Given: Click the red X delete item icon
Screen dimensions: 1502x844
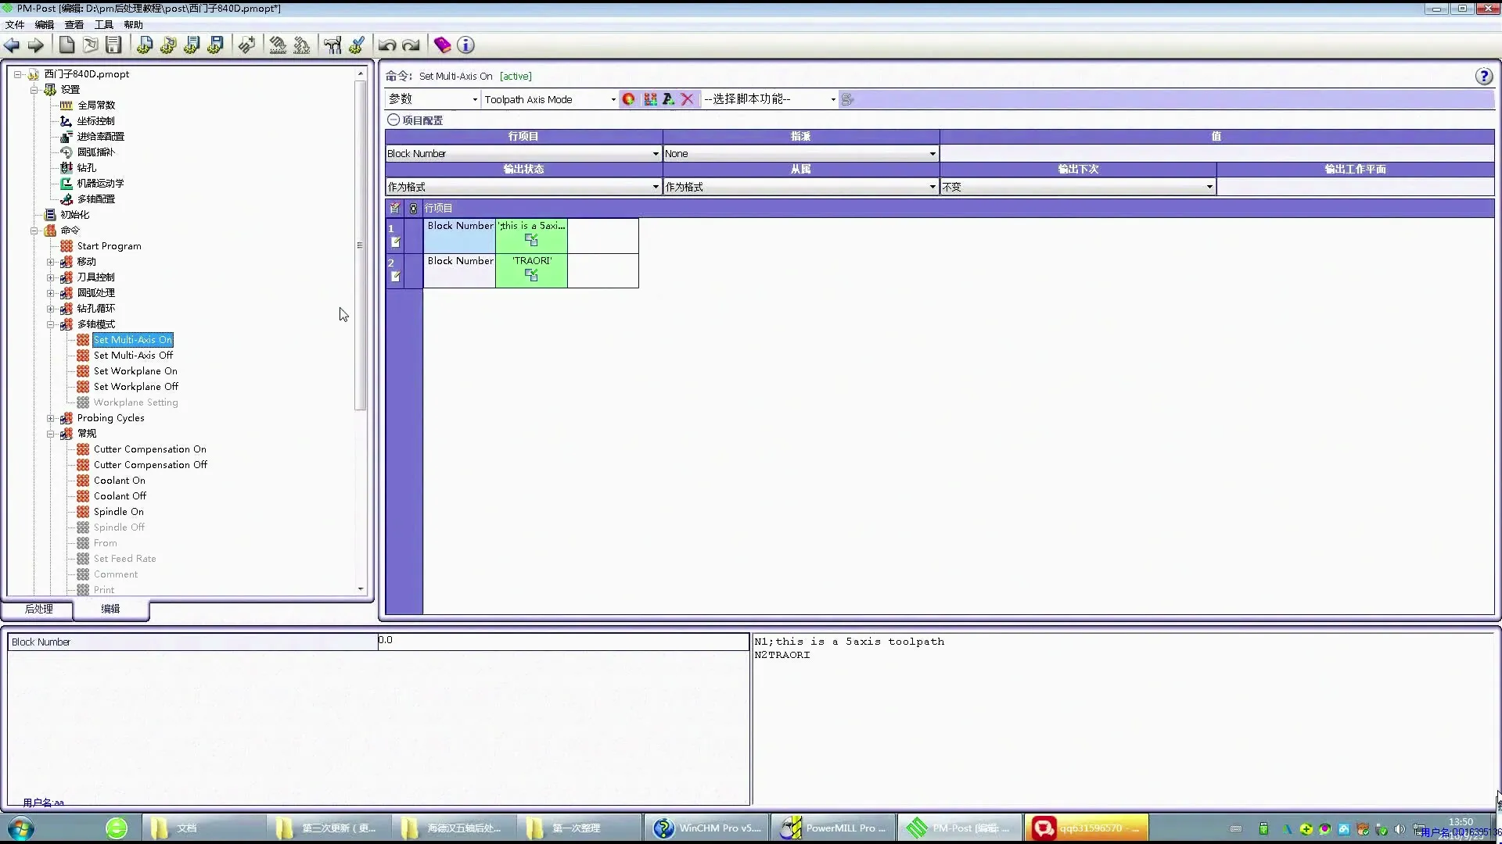Looking at the screenshot, I should coord(687,99).
